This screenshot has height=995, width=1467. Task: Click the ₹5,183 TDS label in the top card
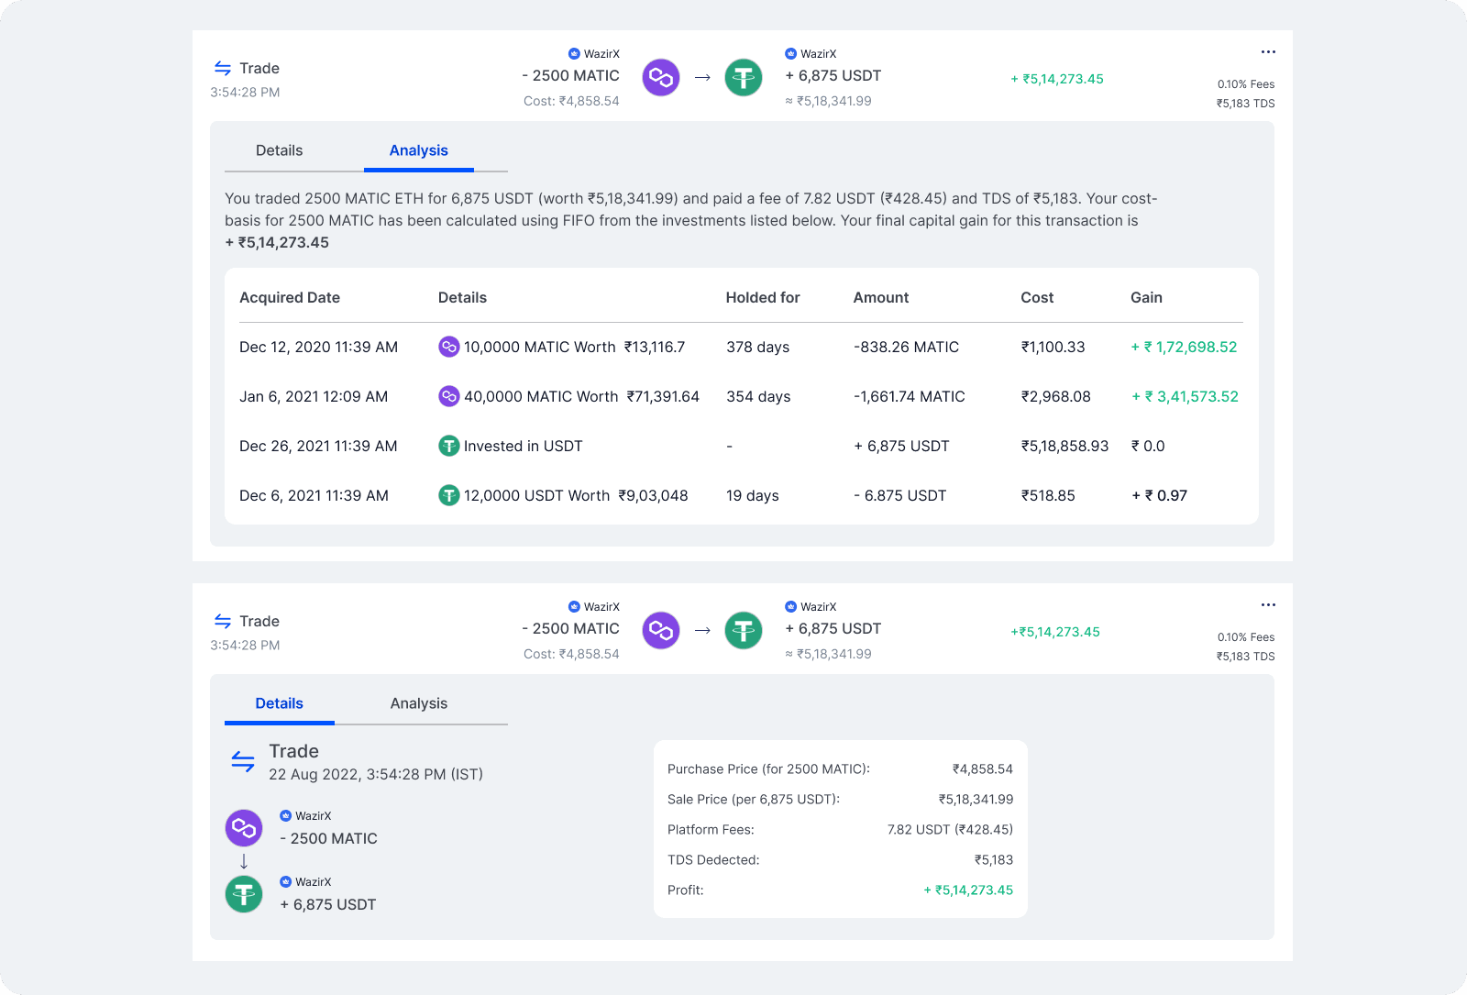(x=1245, y=104)
